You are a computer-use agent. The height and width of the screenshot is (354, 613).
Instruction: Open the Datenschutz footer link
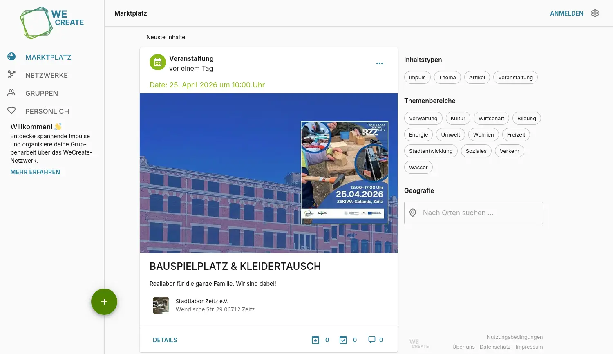click(x=495, y=347)
